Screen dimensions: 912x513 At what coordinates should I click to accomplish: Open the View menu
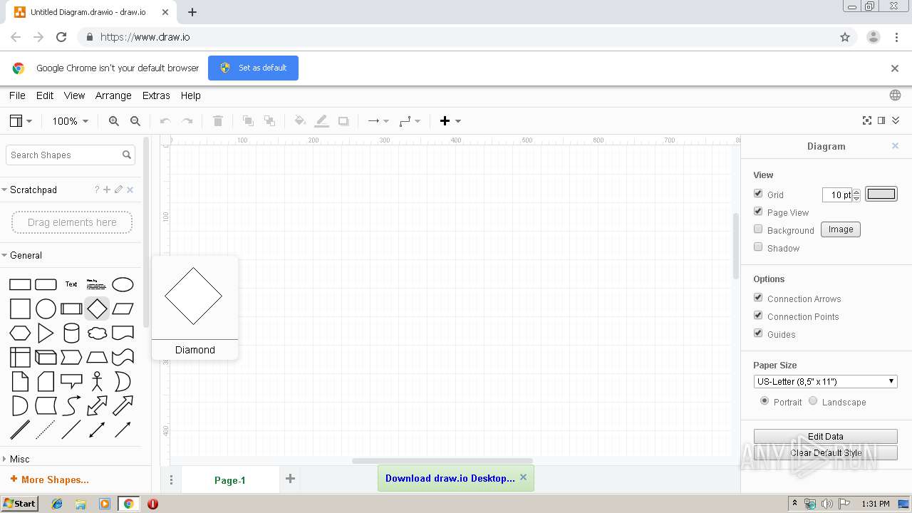[74, 95]
